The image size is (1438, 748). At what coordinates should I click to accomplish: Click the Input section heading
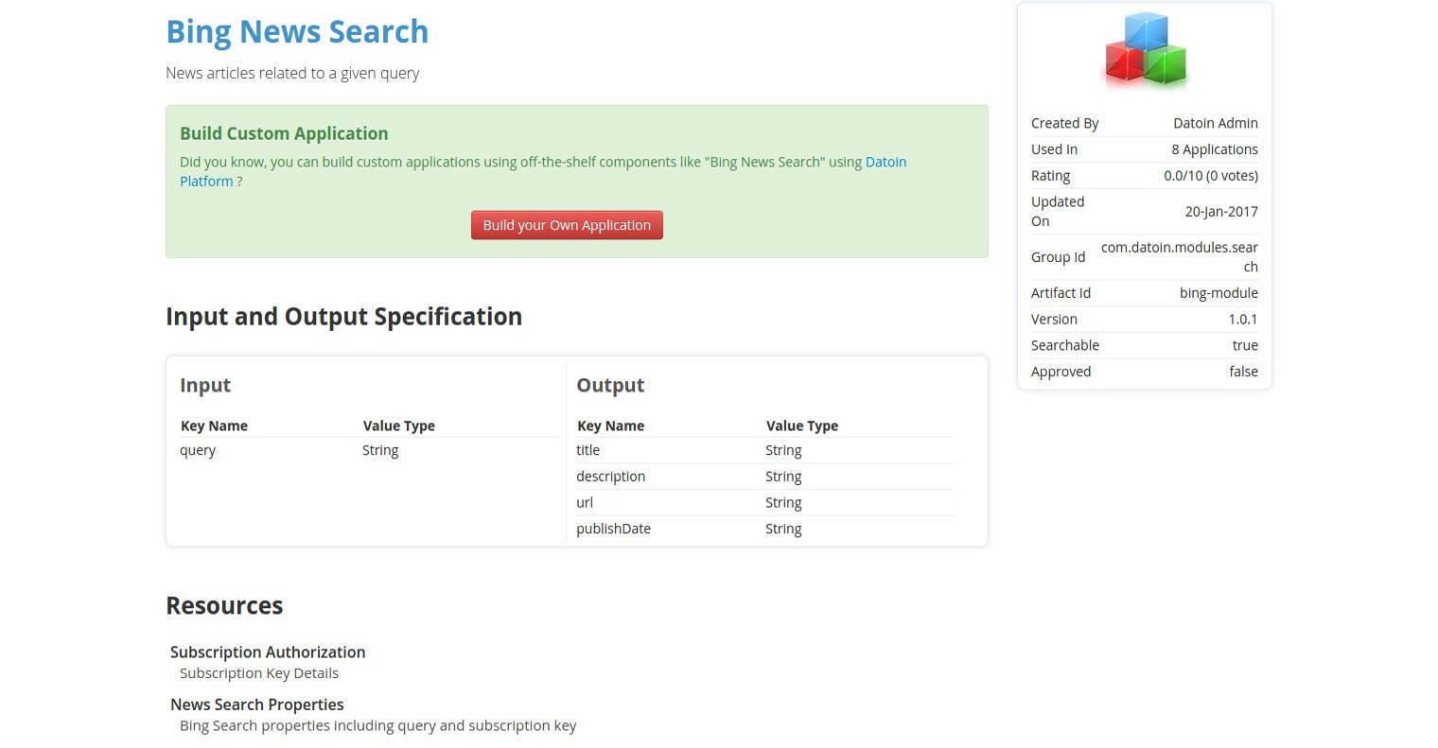[205, 385]
